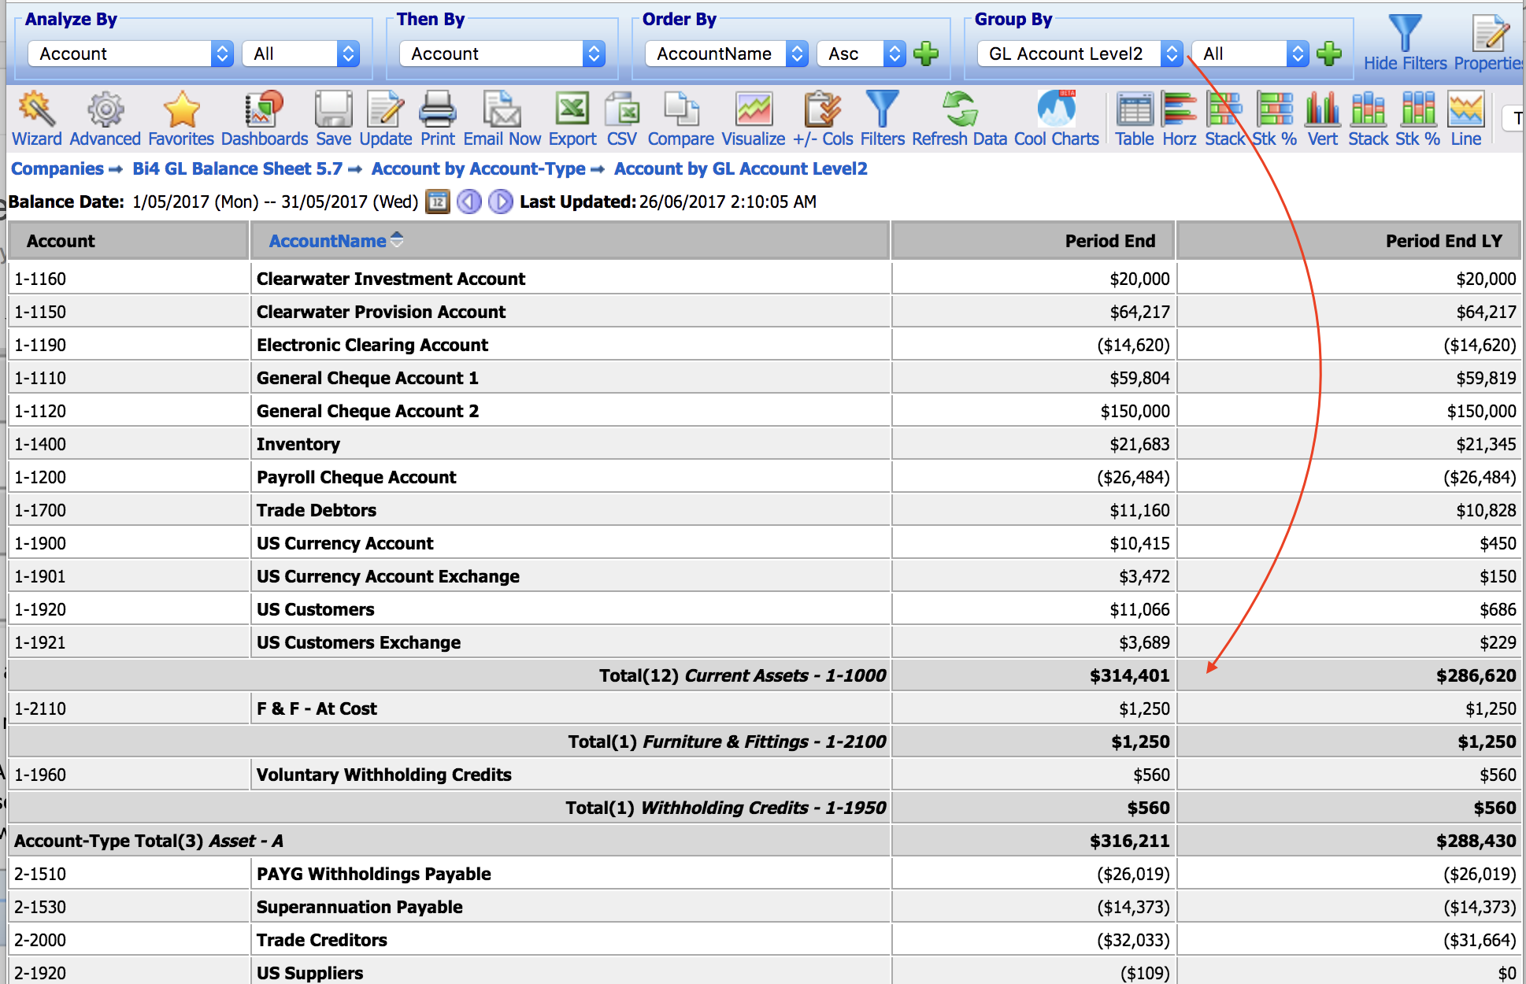Switch to horizontal Stk % chart
Viewport: 1526px width, 984px height.
point(1274,119)
